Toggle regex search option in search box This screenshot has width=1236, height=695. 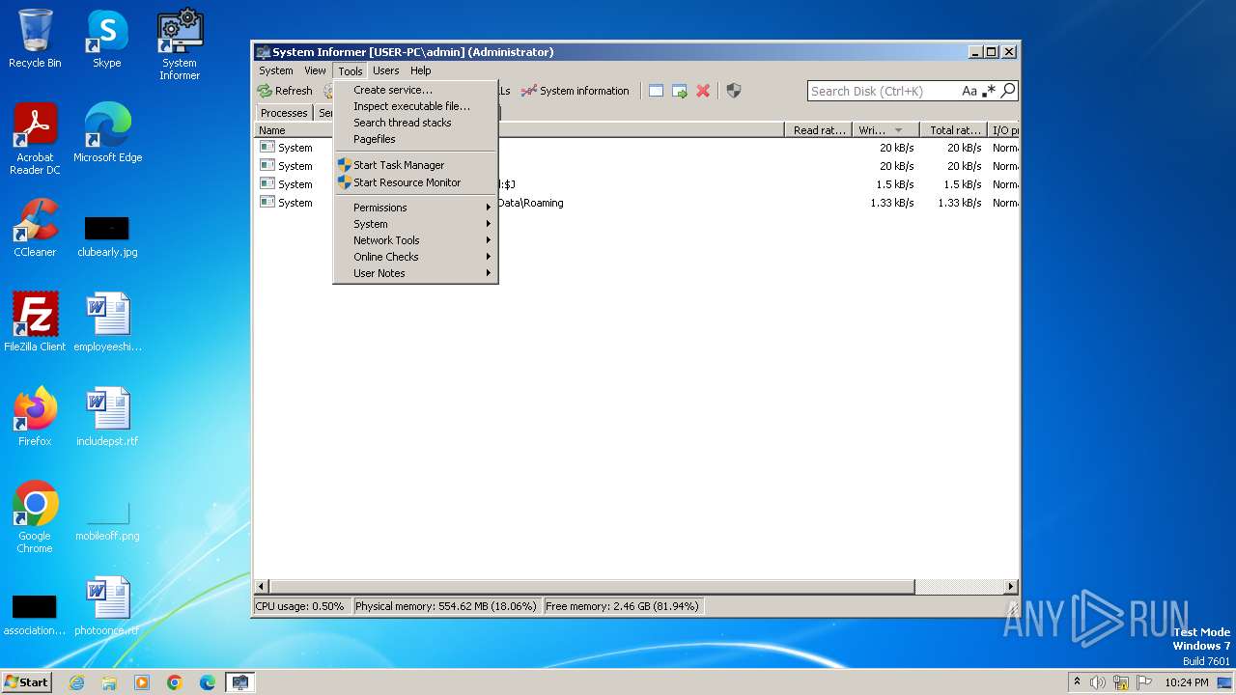989,91
